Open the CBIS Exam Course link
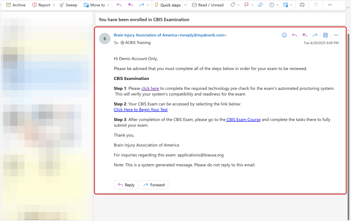Screen dimensions: 351x221 click(x=243, y=120)
